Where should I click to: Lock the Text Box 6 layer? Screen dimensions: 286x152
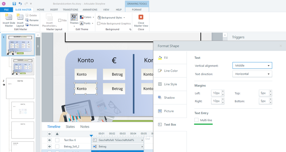point(57,140)
